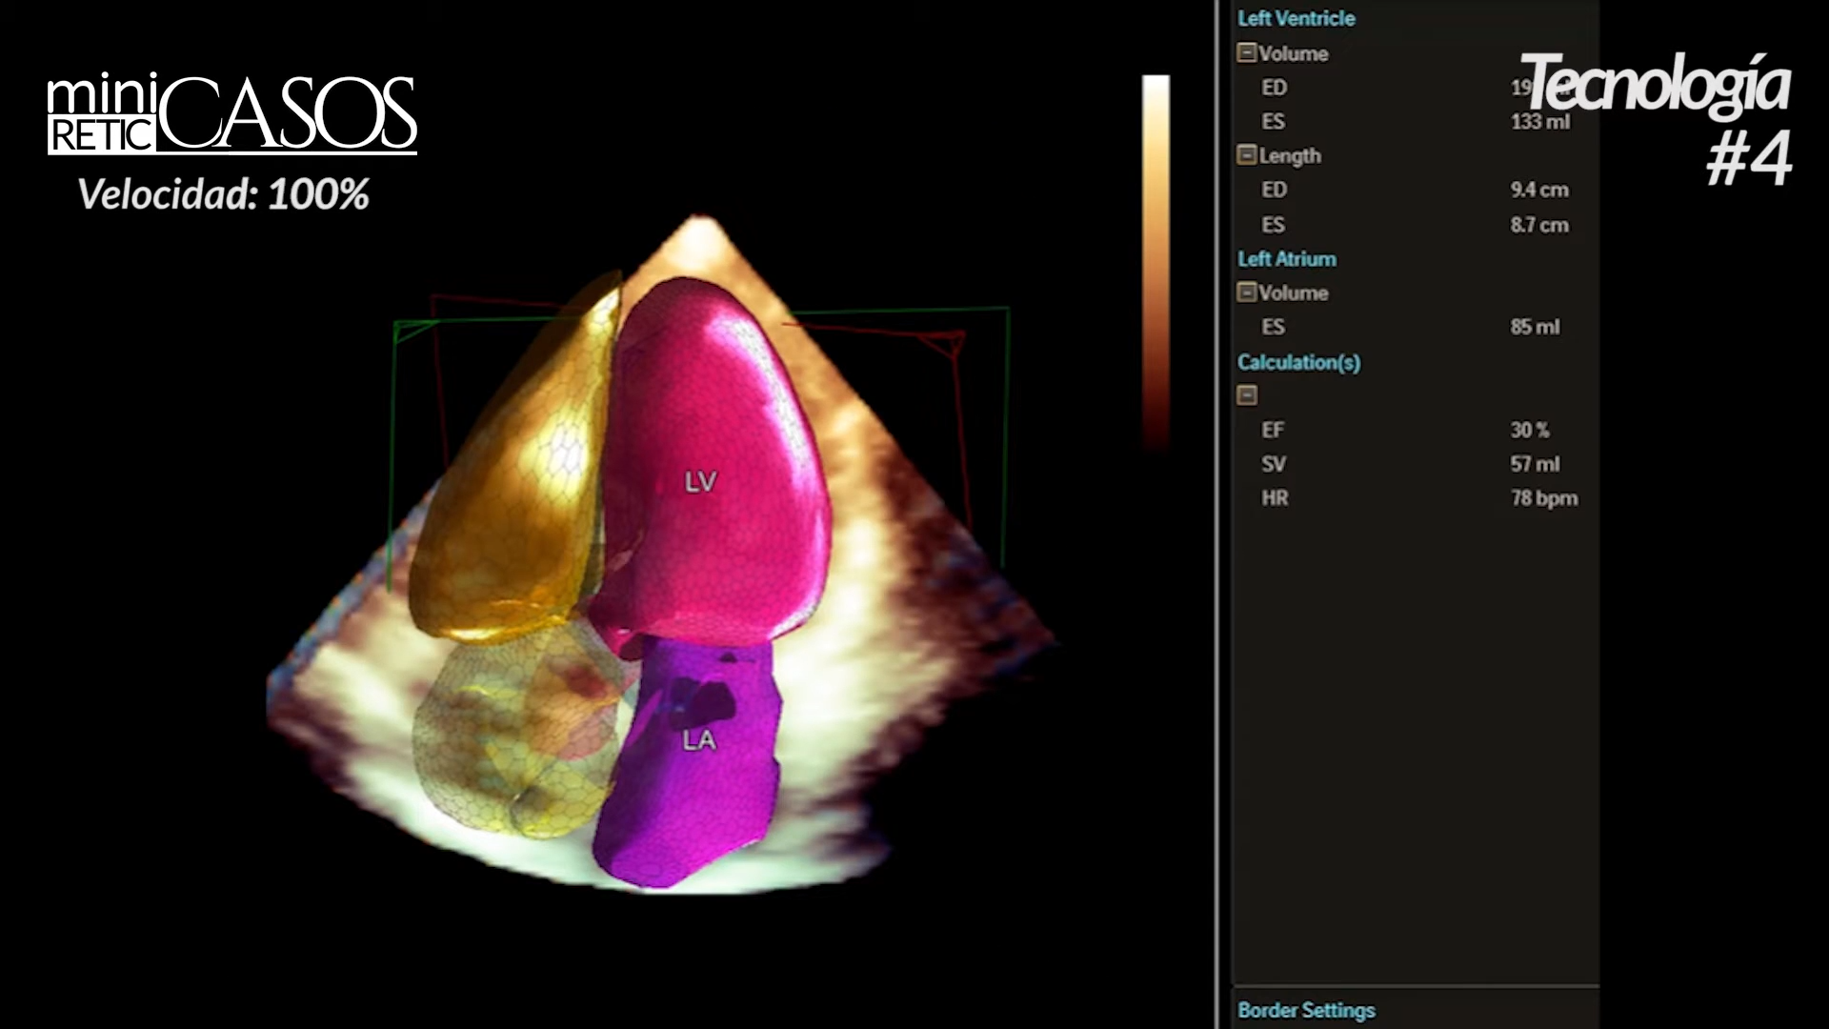Click the Left Atrium ES value 85 ml
This screenshot has height=1029, width=1829.
click(x=1535, y=327)
